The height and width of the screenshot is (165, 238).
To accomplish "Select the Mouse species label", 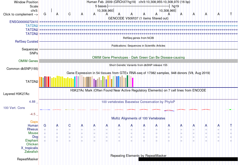I will point(33,133).
